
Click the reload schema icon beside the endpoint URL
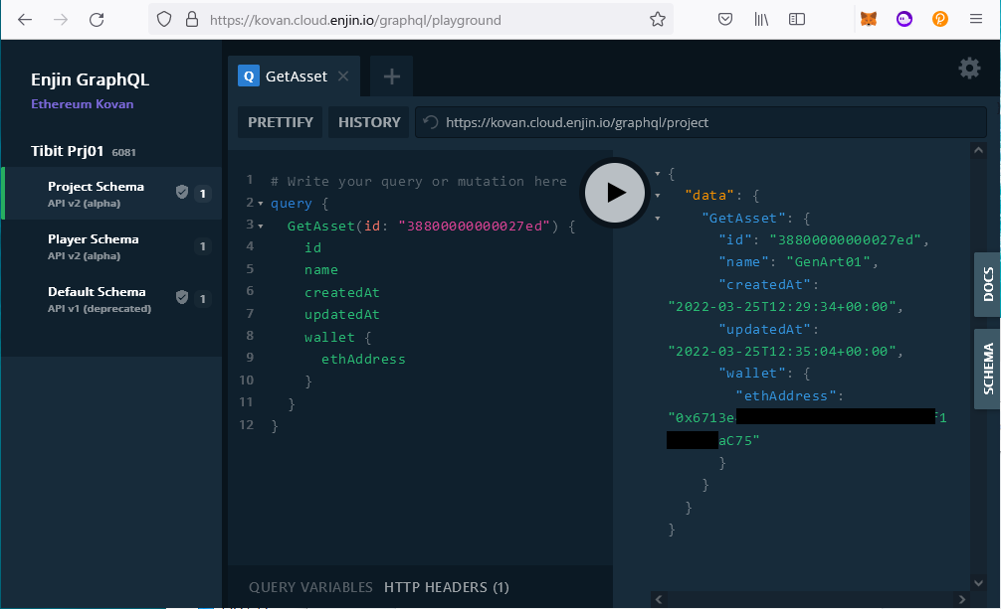[431, 122]
